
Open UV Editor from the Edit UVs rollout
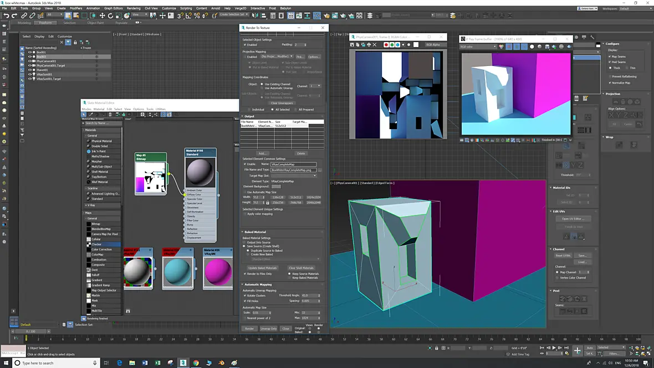[573, 219]
